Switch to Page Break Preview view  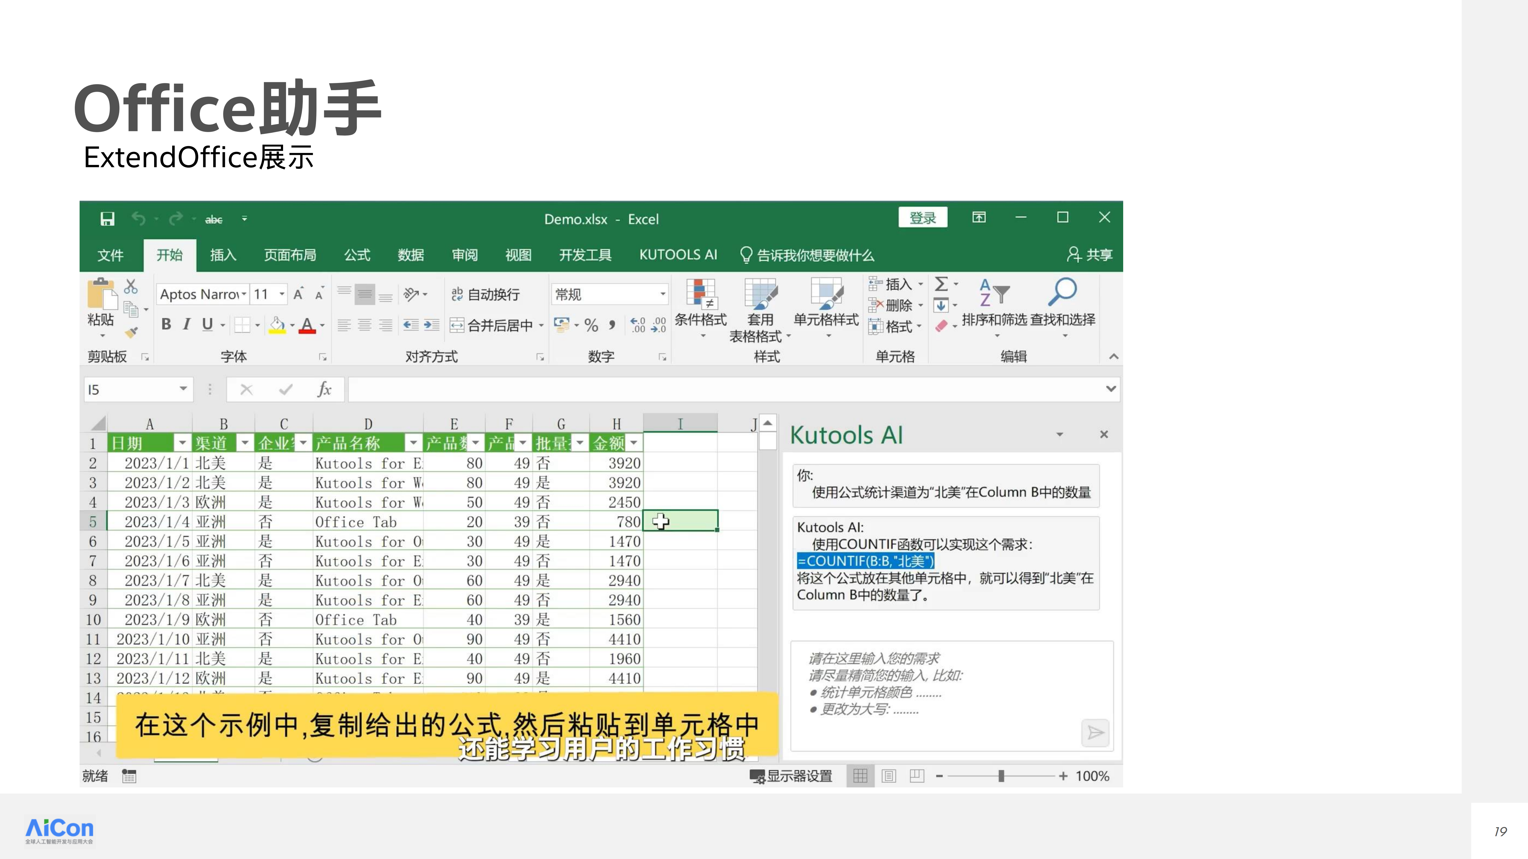click(x=917, y=776)
